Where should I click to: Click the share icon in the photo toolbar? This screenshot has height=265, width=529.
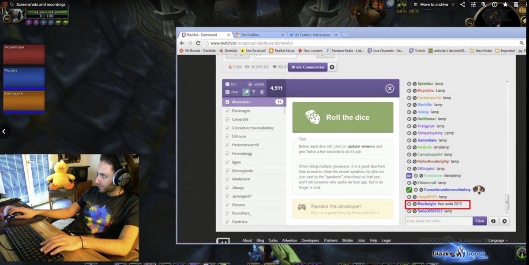coord(462,4)
